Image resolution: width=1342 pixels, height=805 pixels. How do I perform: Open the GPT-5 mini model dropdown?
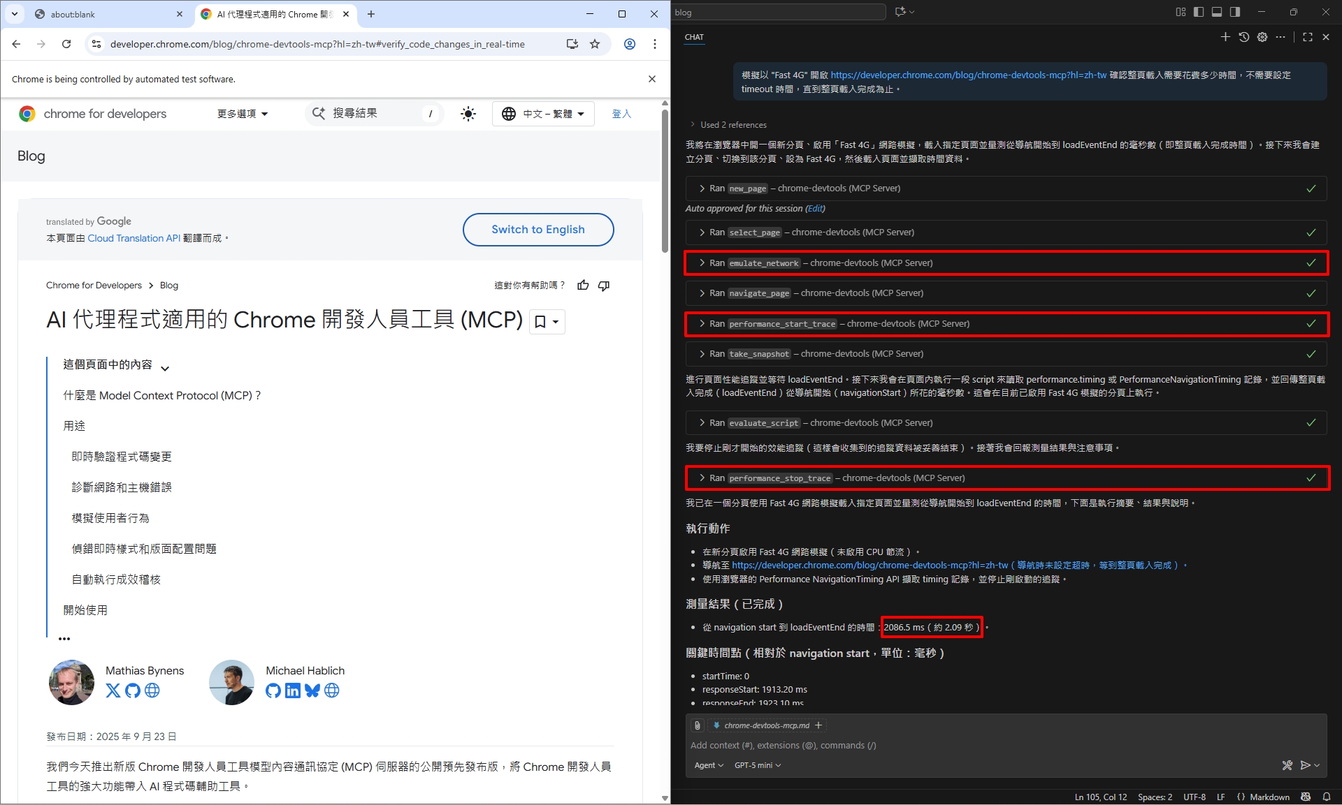coord(757,765)
